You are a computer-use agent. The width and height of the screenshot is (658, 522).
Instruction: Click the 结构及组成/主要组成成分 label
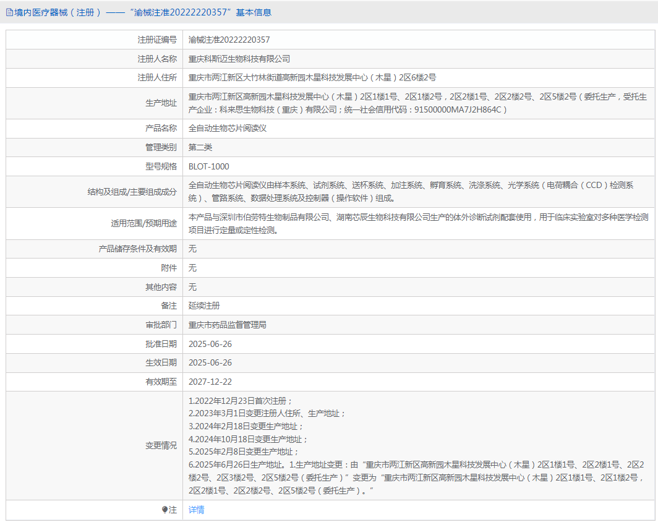click(x=132, y=192)
